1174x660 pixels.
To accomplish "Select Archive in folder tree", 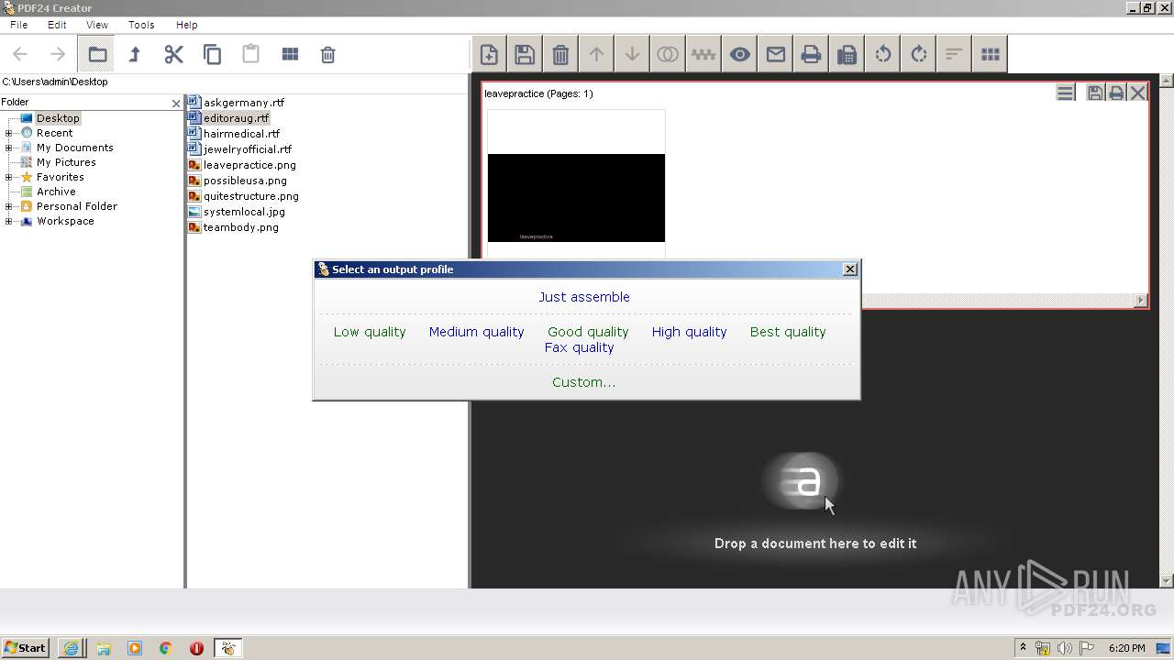I will click(x=56, y=192).
